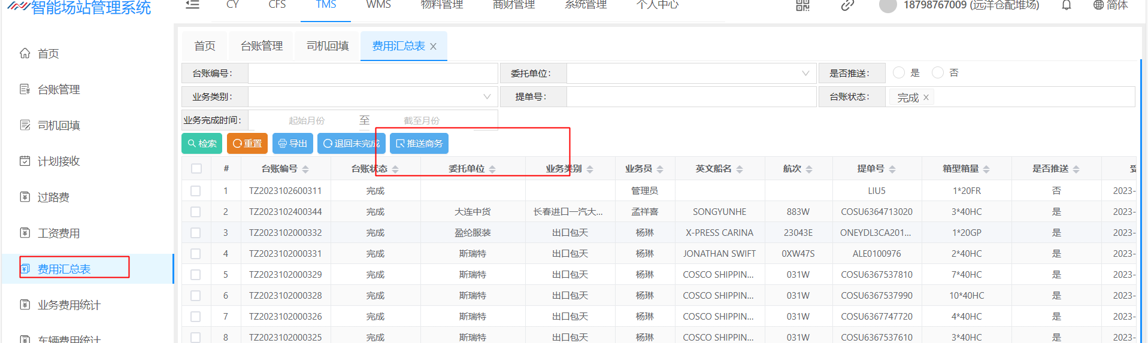Sort by 台账编号 column arrows
The height and width of the screenshot is (343, 1148).
[305, 169]
